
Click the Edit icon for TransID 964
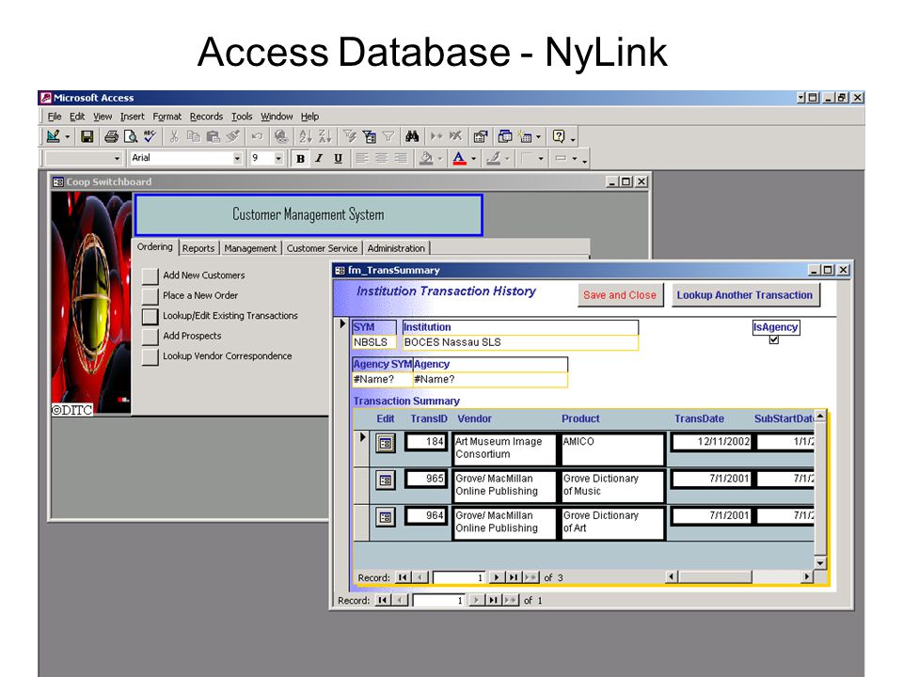click(386, 517)
